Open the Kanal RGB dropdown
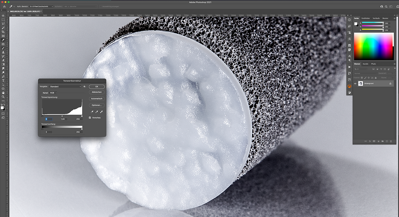The height and width of the screenshot is (217, 399). (53, 93)
